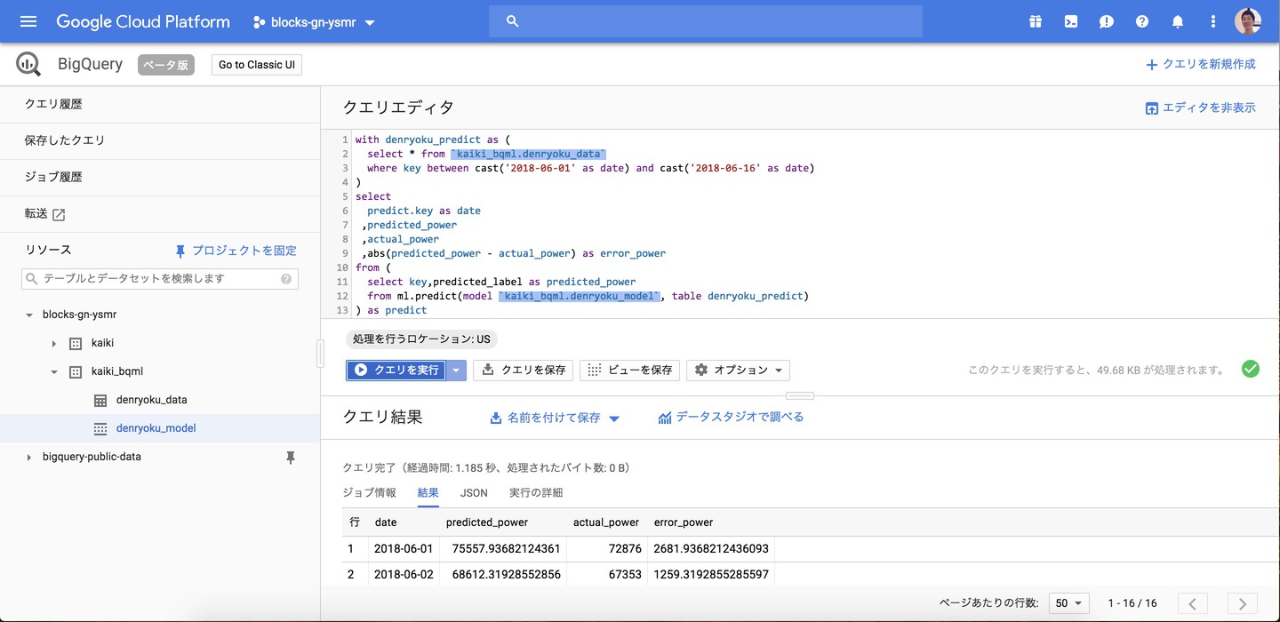The width and height of the screenshot is (1280, 622).
Task: Open the feedback alert icon in header
Action: coord(1107,21)
